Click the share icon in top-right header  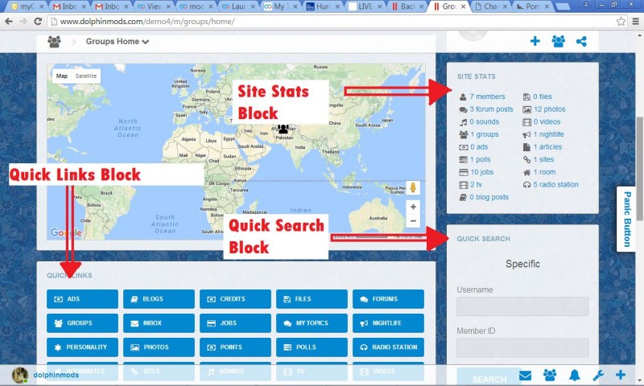coord(581,41)
